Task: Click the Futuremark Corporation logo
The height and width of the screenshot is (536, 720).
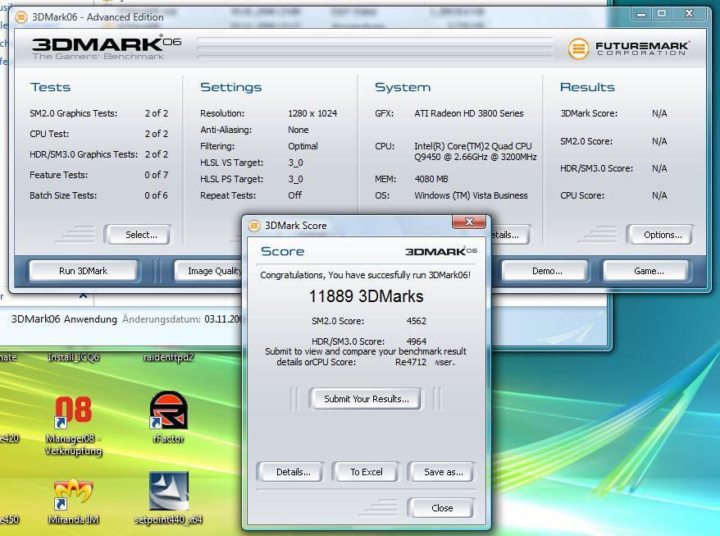Action: pos(629,48)
